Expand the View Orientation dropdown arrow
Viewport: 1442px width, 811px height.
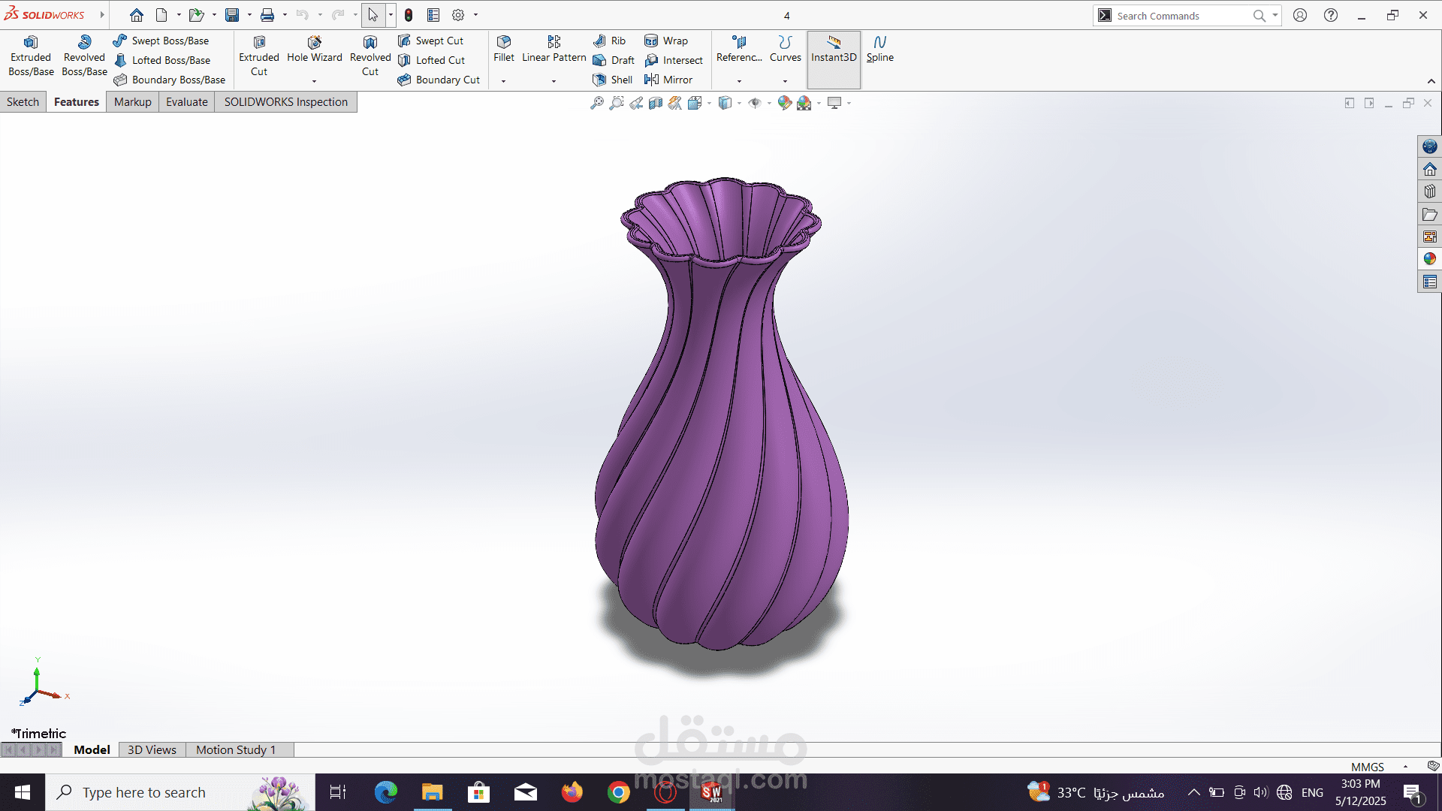[x=709, y=104]
